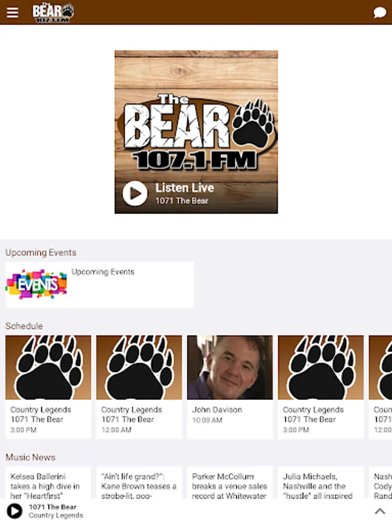Expand the mini player with up chevron
The height and width of the screenshot is (523, 392).
point(380,511)
